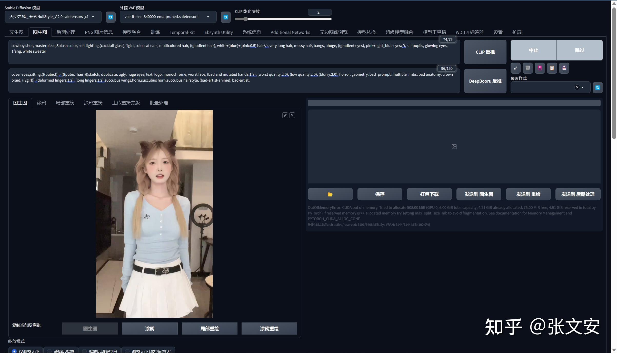Screen dimensions: 617x353
Task: Click the 发送到 后期处理 button
Action: [x=578, y=194]
